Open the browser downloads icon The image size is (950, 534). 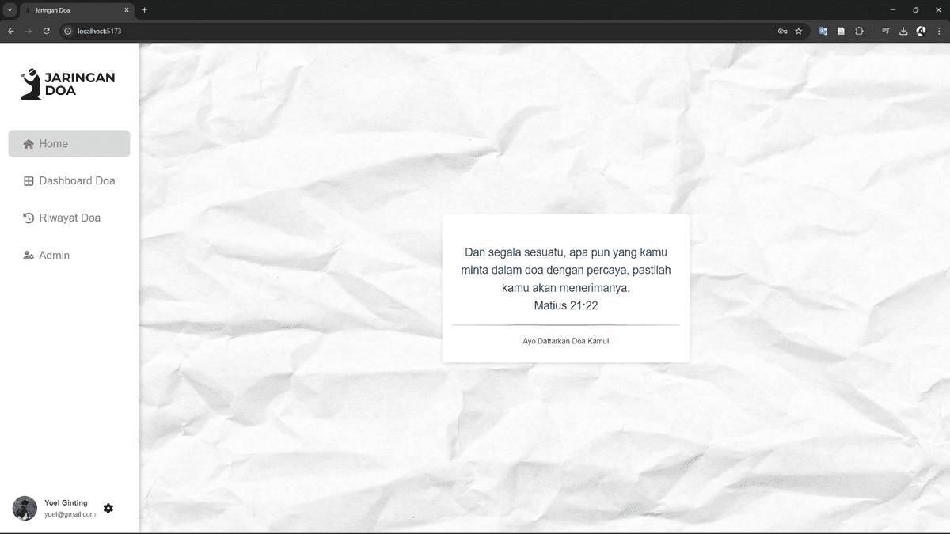point(903,31)
